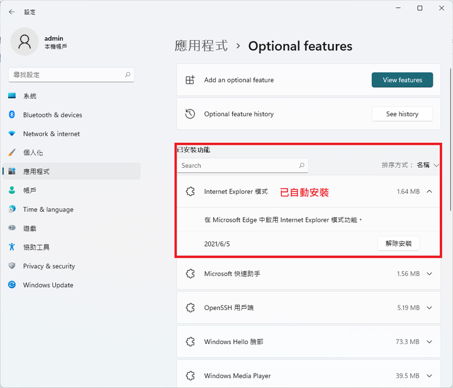Go to Windows Update page

point(71,285)
